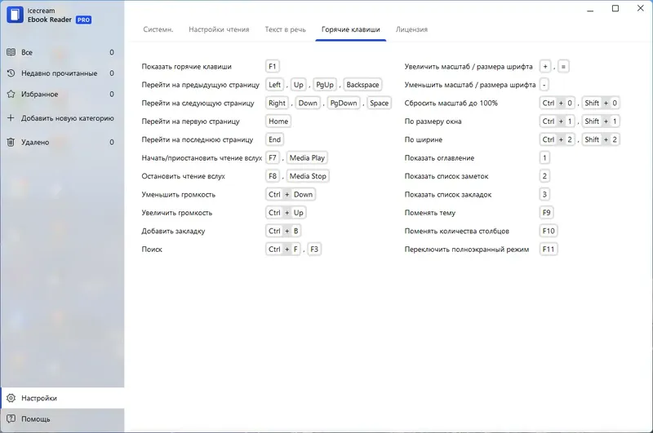Click the Right key badge

(x=277, y=104)
